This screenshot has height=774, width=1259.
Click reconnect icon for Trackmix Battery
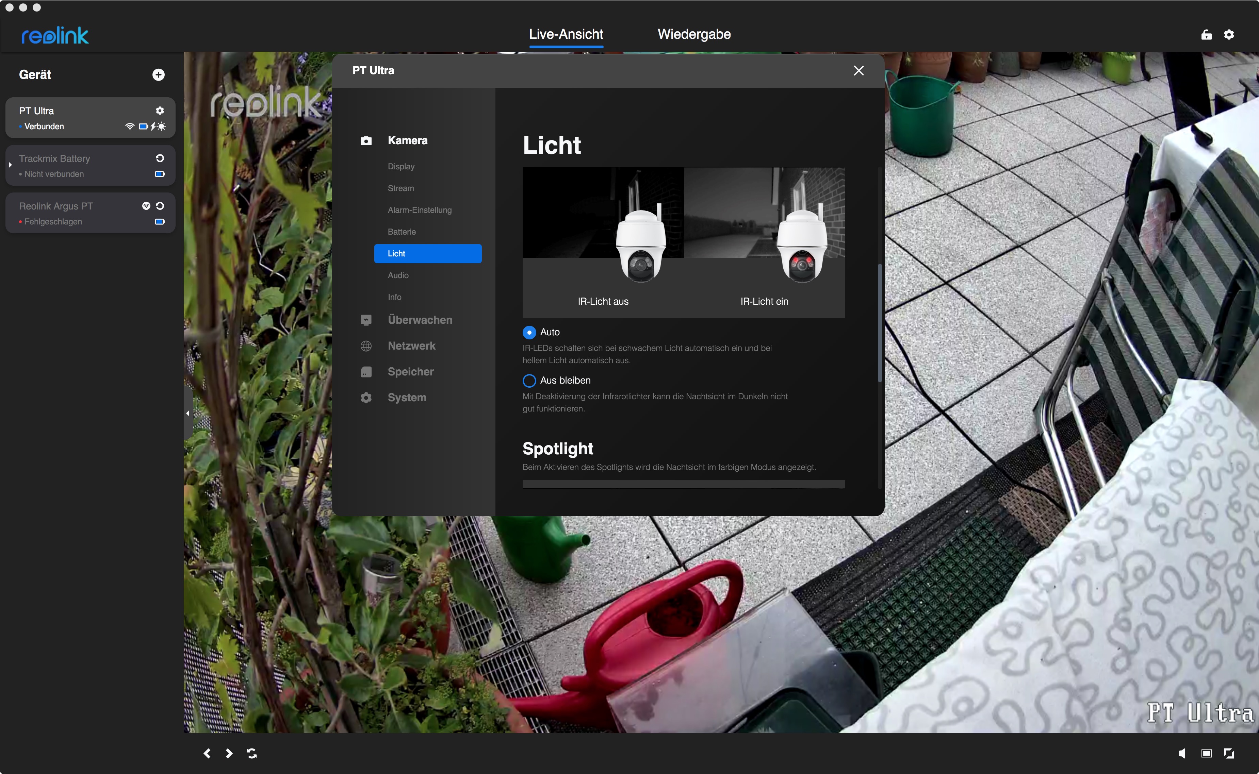[160, 158]
